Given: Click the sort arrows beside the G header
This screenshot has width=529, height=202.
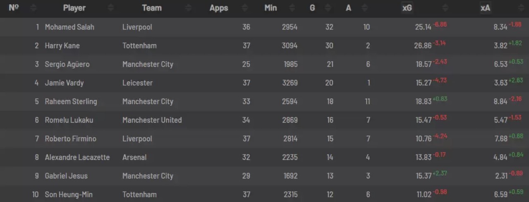Looking at the screenshot, I should 328,8.
